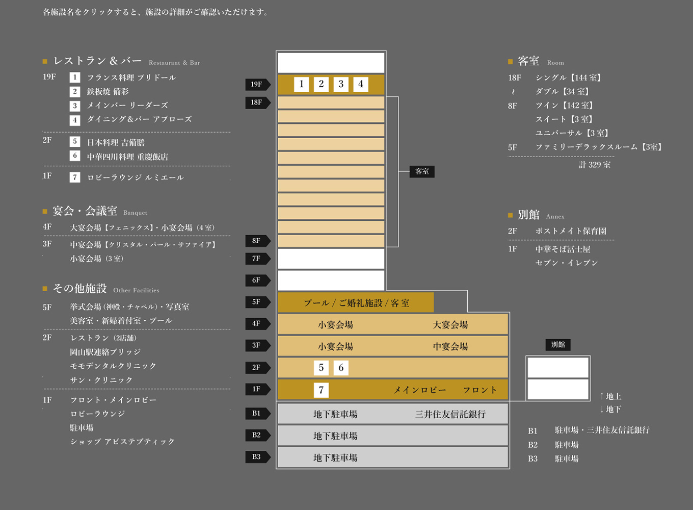Image resolution: width=693 pixels, height=510 pixels.
Task: Click the 19F floor arrow label
Action: 257,84
